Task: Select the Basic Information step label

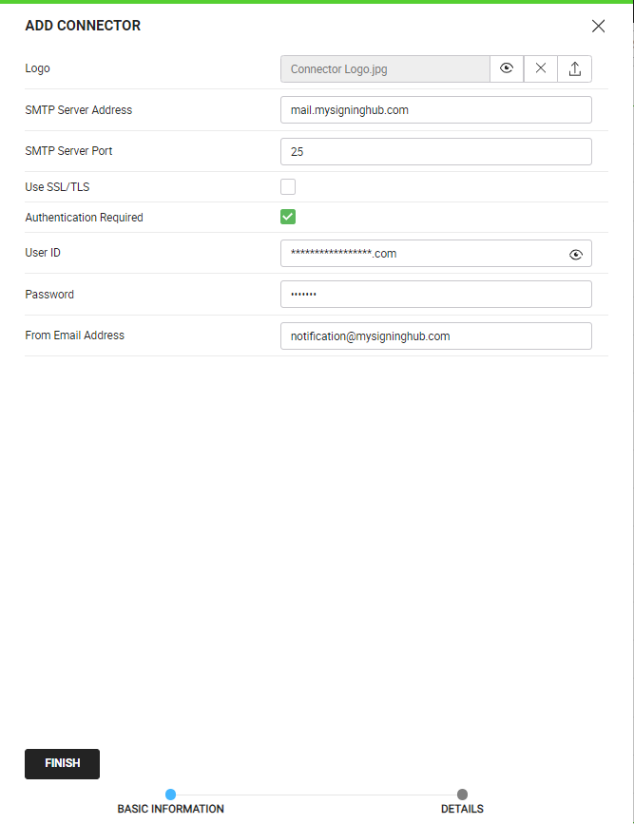Action: 170,810
